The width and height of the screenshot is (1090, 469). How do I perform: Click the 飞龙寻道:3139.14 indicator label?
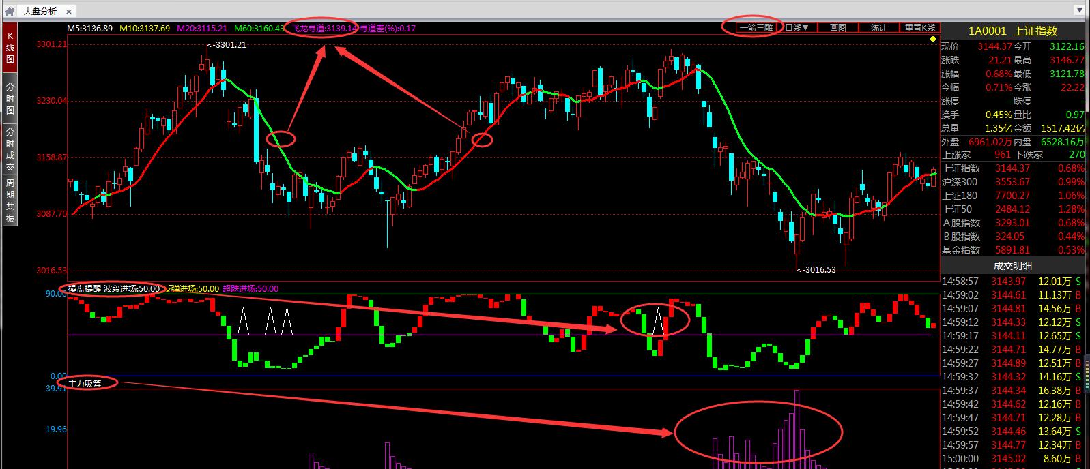(325, 28)
